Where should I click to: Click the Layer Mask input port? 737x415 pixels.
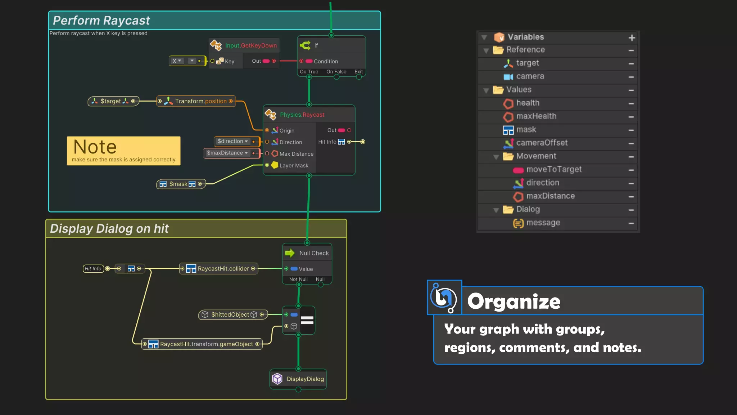267,165
